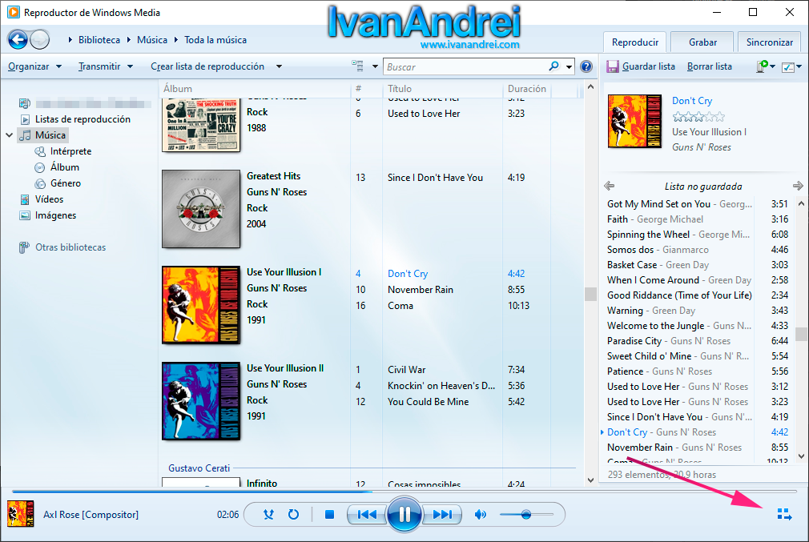
Task: Toggle repeat playback
Action: (x=293, y=514)
